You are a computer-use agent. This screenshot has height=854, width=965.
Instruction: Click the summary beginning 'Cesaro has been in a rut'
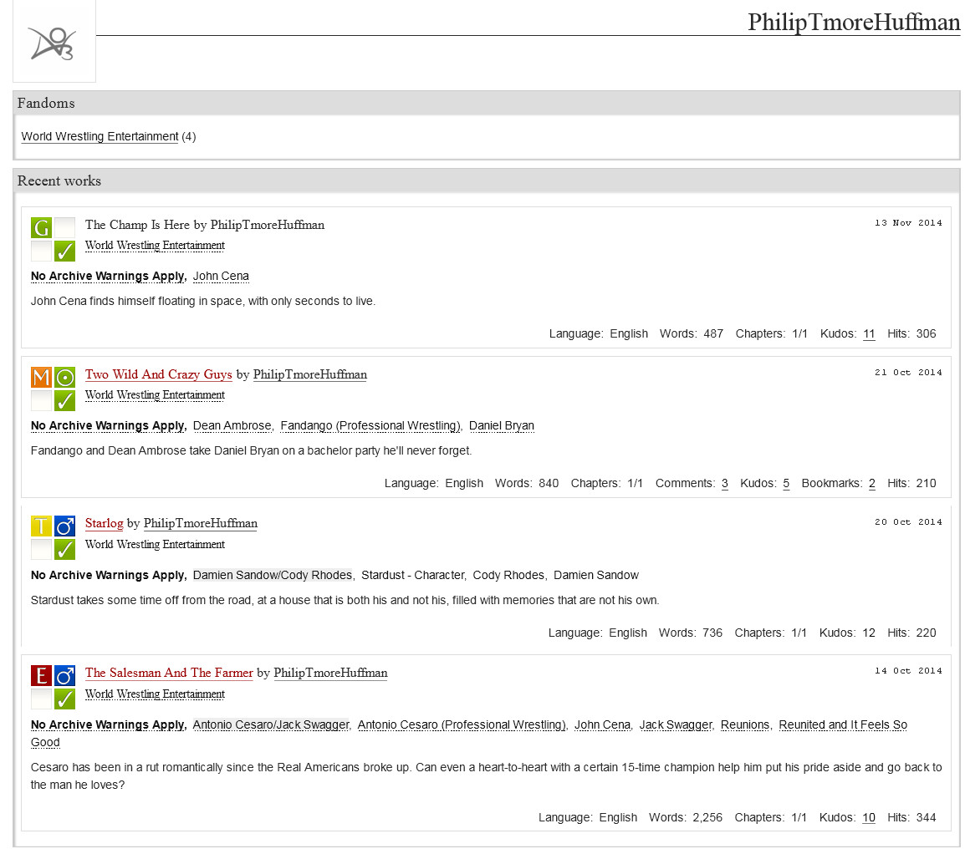point(486,776)
